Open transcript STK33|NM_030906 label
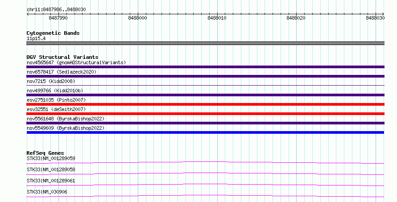397x202 pixels. click(47, 192)
